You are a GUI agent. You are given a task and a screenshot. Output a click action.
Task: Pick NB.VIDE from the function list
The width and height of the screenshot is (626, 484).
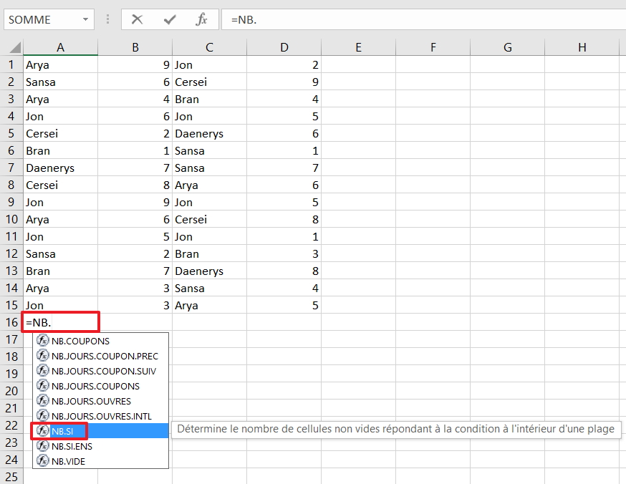tap(68, 461)
